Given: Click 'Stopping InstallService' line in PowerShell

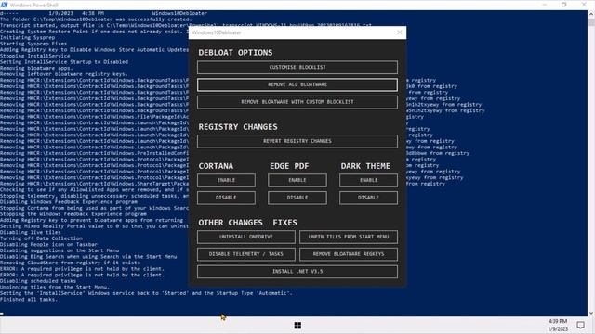Looking at the screenshot, I should click(35, 56).
